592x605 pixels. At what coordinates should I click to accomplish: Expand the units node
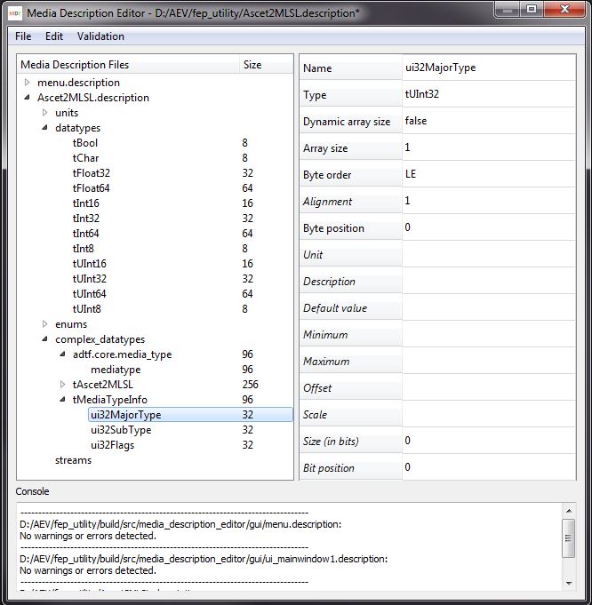(44, 113)
